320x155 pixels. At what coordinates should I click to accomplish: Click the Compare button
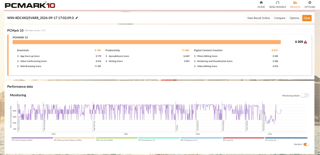tap(280, 18)
